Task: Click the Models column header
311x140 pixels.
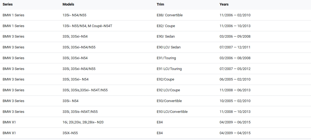Action: [x=68, y=4]
